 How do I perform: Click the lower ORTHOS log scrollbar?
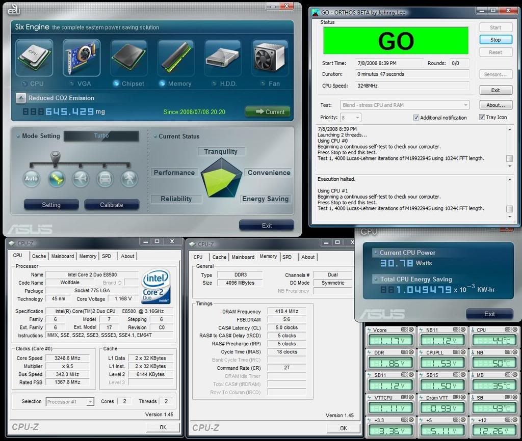coord(509,198)
